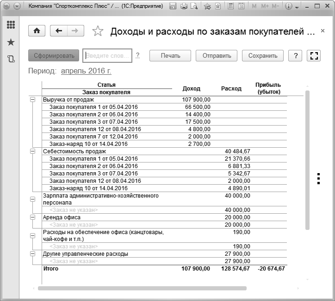
Task: Expand report to full screen icon
Action: click(314, 56)
